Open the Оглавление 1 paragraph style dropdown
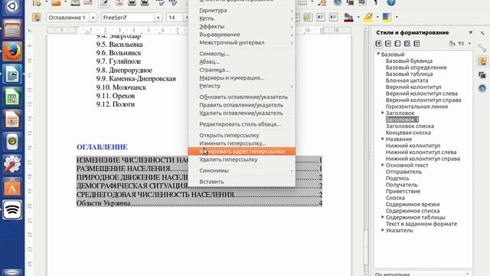This screenshot has width=490, height=276. [x=93, y=18]
